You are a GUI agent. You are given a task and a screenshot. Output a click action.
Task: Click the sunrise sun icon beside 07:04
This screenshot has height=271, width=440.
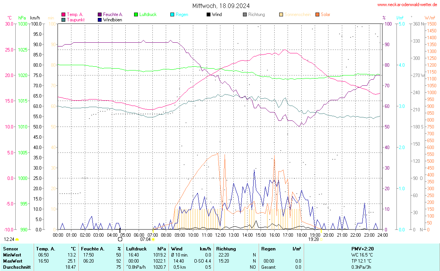(x=153, y=239)
